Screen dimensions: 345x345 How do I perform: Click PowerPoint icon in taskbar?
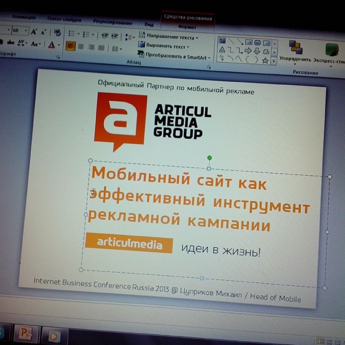click(x=26, y=333)
